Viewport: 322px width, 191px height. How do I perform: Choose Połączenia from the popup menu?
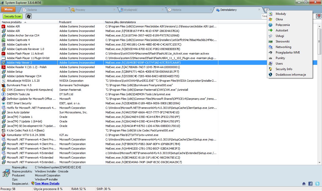[290, 25]
